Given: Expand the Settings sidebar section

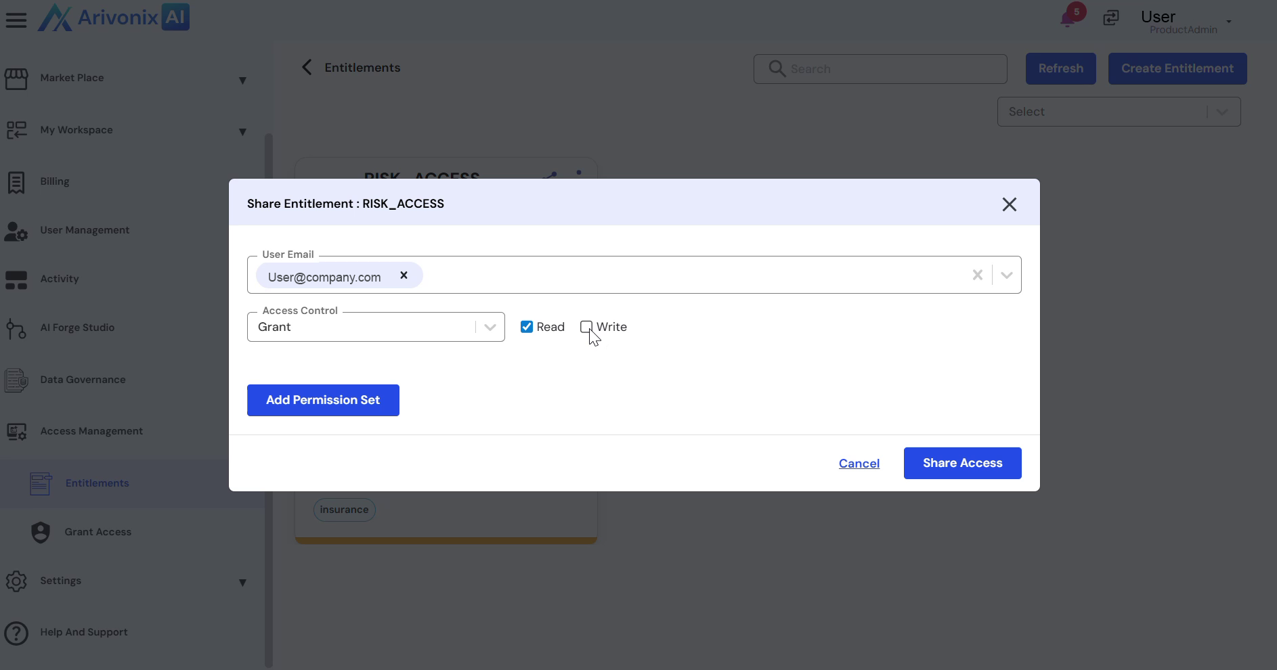Looking at the screenshot, I should [242, 583].
